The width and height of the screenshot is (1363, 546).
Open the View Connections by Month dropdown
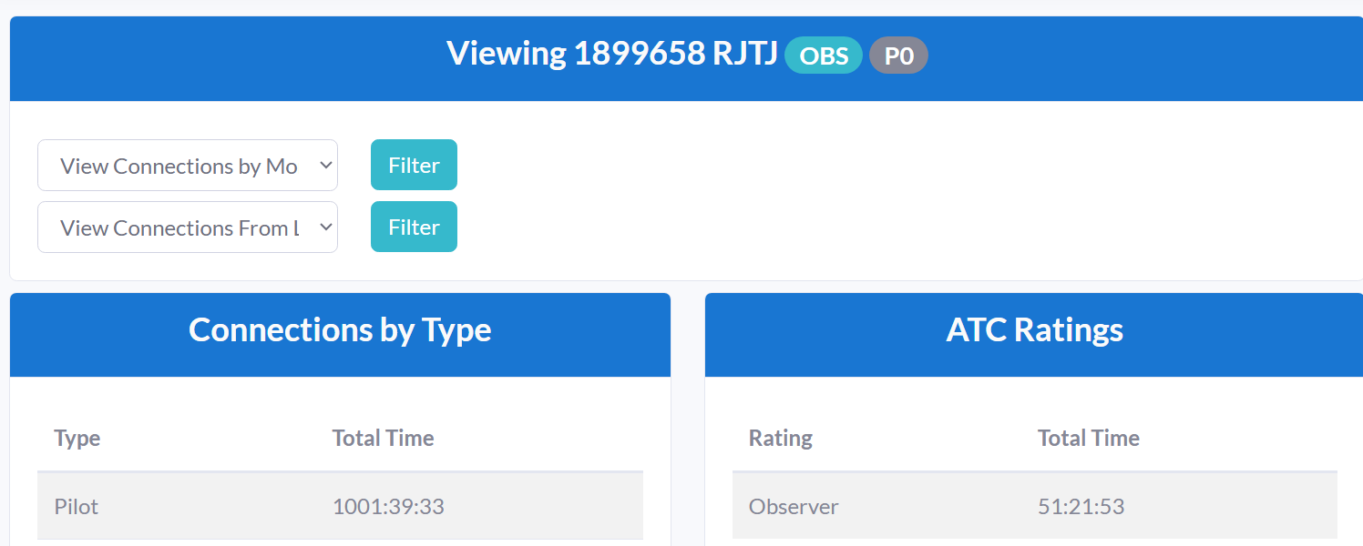tap(187, 166)
